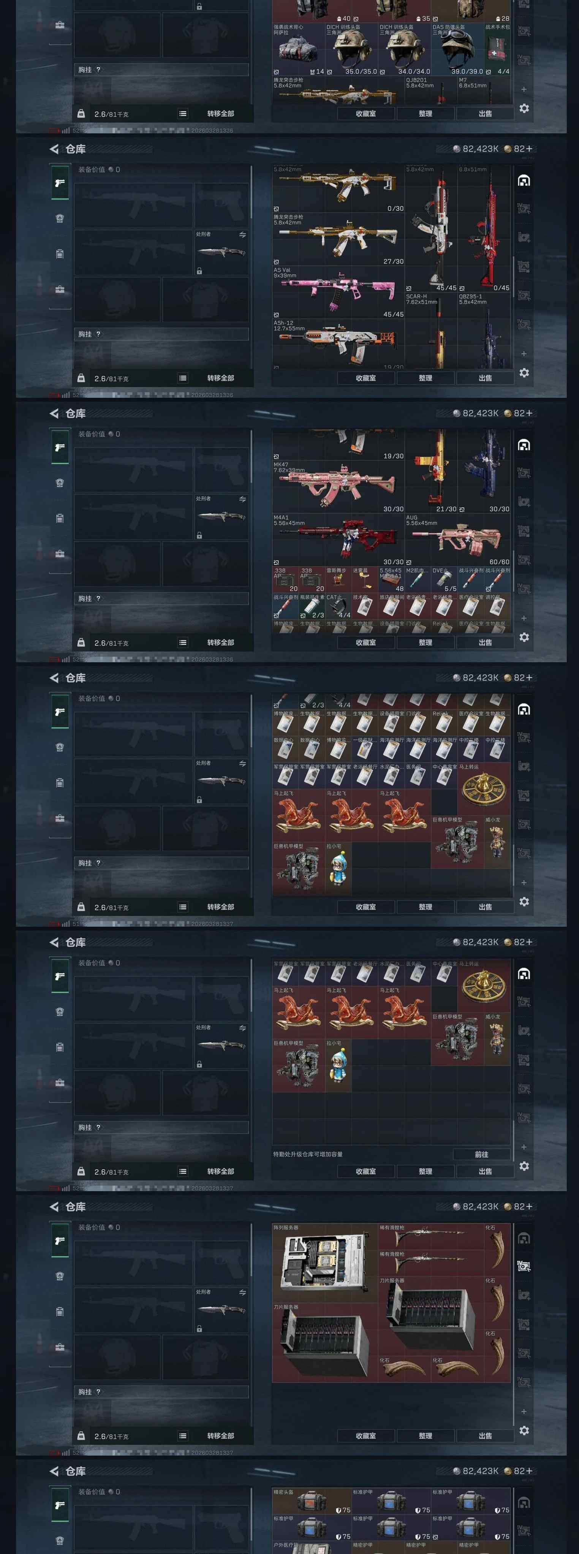Click the 前往 button beside the warehouse upgrade notice
579x1554 pixels.
[481, 1154]
